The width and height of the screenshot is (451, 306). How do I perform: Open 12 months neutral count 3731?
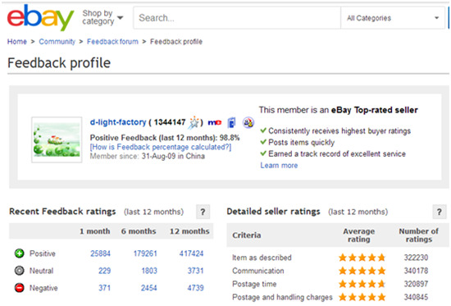point(196,271)
